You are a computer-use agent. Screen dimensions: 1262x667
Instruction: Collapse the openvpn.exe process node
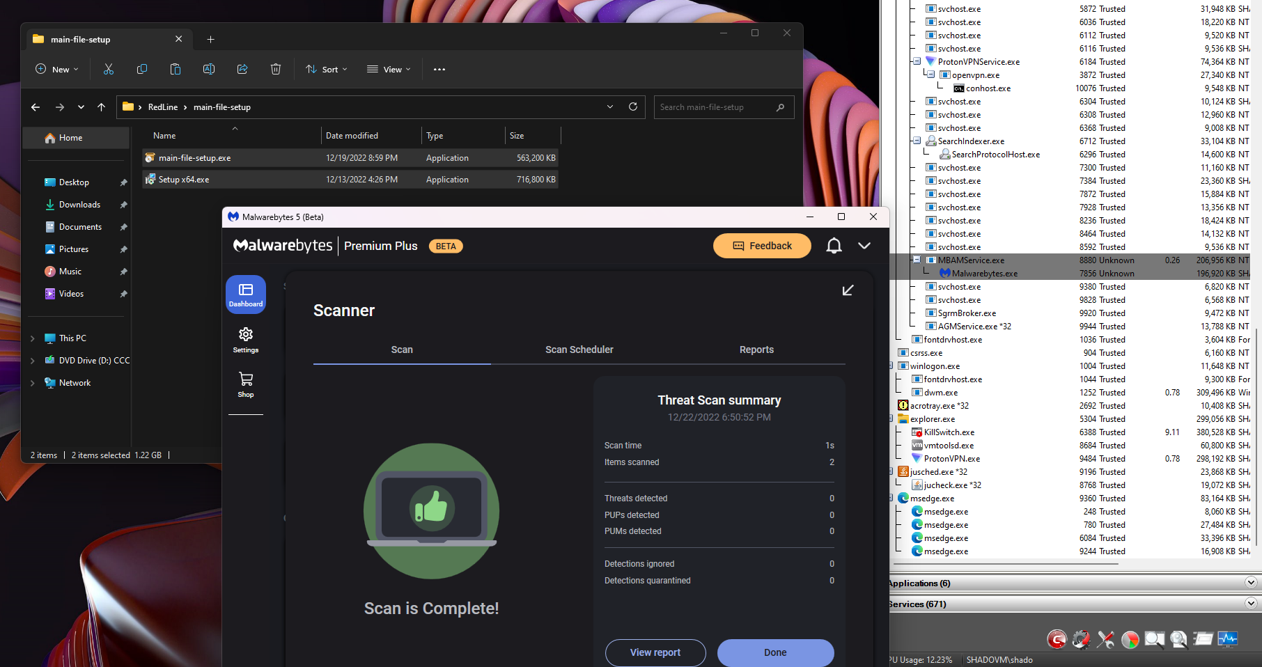(x=931, y=74)
